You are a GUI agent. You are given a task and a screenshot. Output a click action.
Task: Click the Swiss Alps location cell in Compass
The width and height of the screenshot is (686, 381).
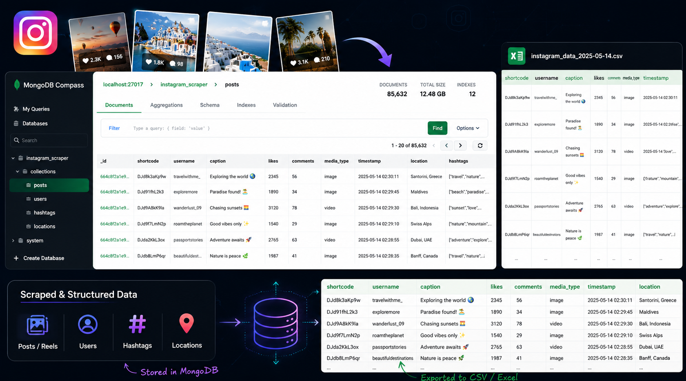(421, 224)
